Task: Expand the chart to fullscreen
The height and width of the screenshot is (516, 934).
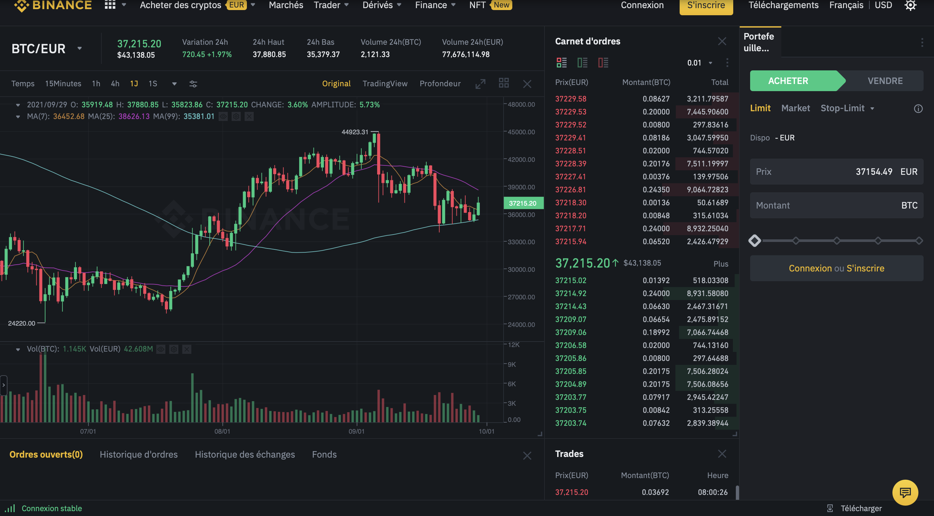Action: [x=480, y=84]
